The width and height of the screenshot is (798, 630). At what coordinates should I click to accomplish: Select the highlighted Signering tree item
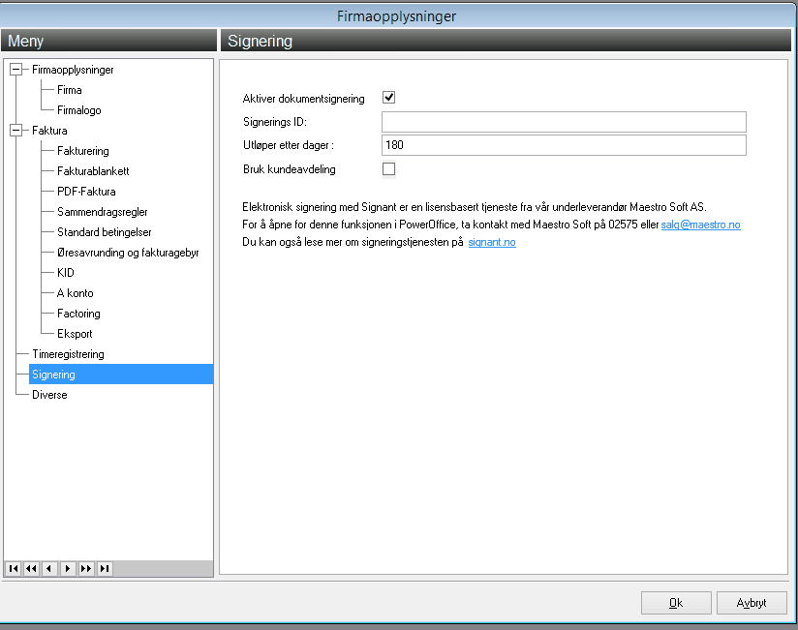point(121,375)
